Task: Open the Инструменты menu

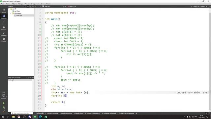Action: pos(35,4)
